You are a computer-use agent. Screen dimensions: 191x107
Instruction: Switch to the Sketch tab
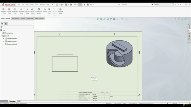pos(23,18)
